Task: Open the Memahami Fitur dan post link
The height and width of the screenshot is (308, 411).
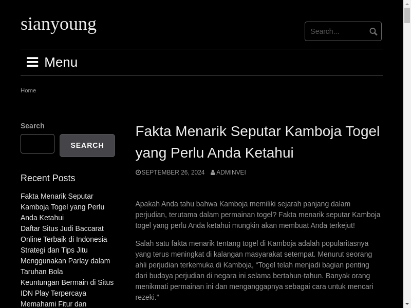Action: (53, 304)
